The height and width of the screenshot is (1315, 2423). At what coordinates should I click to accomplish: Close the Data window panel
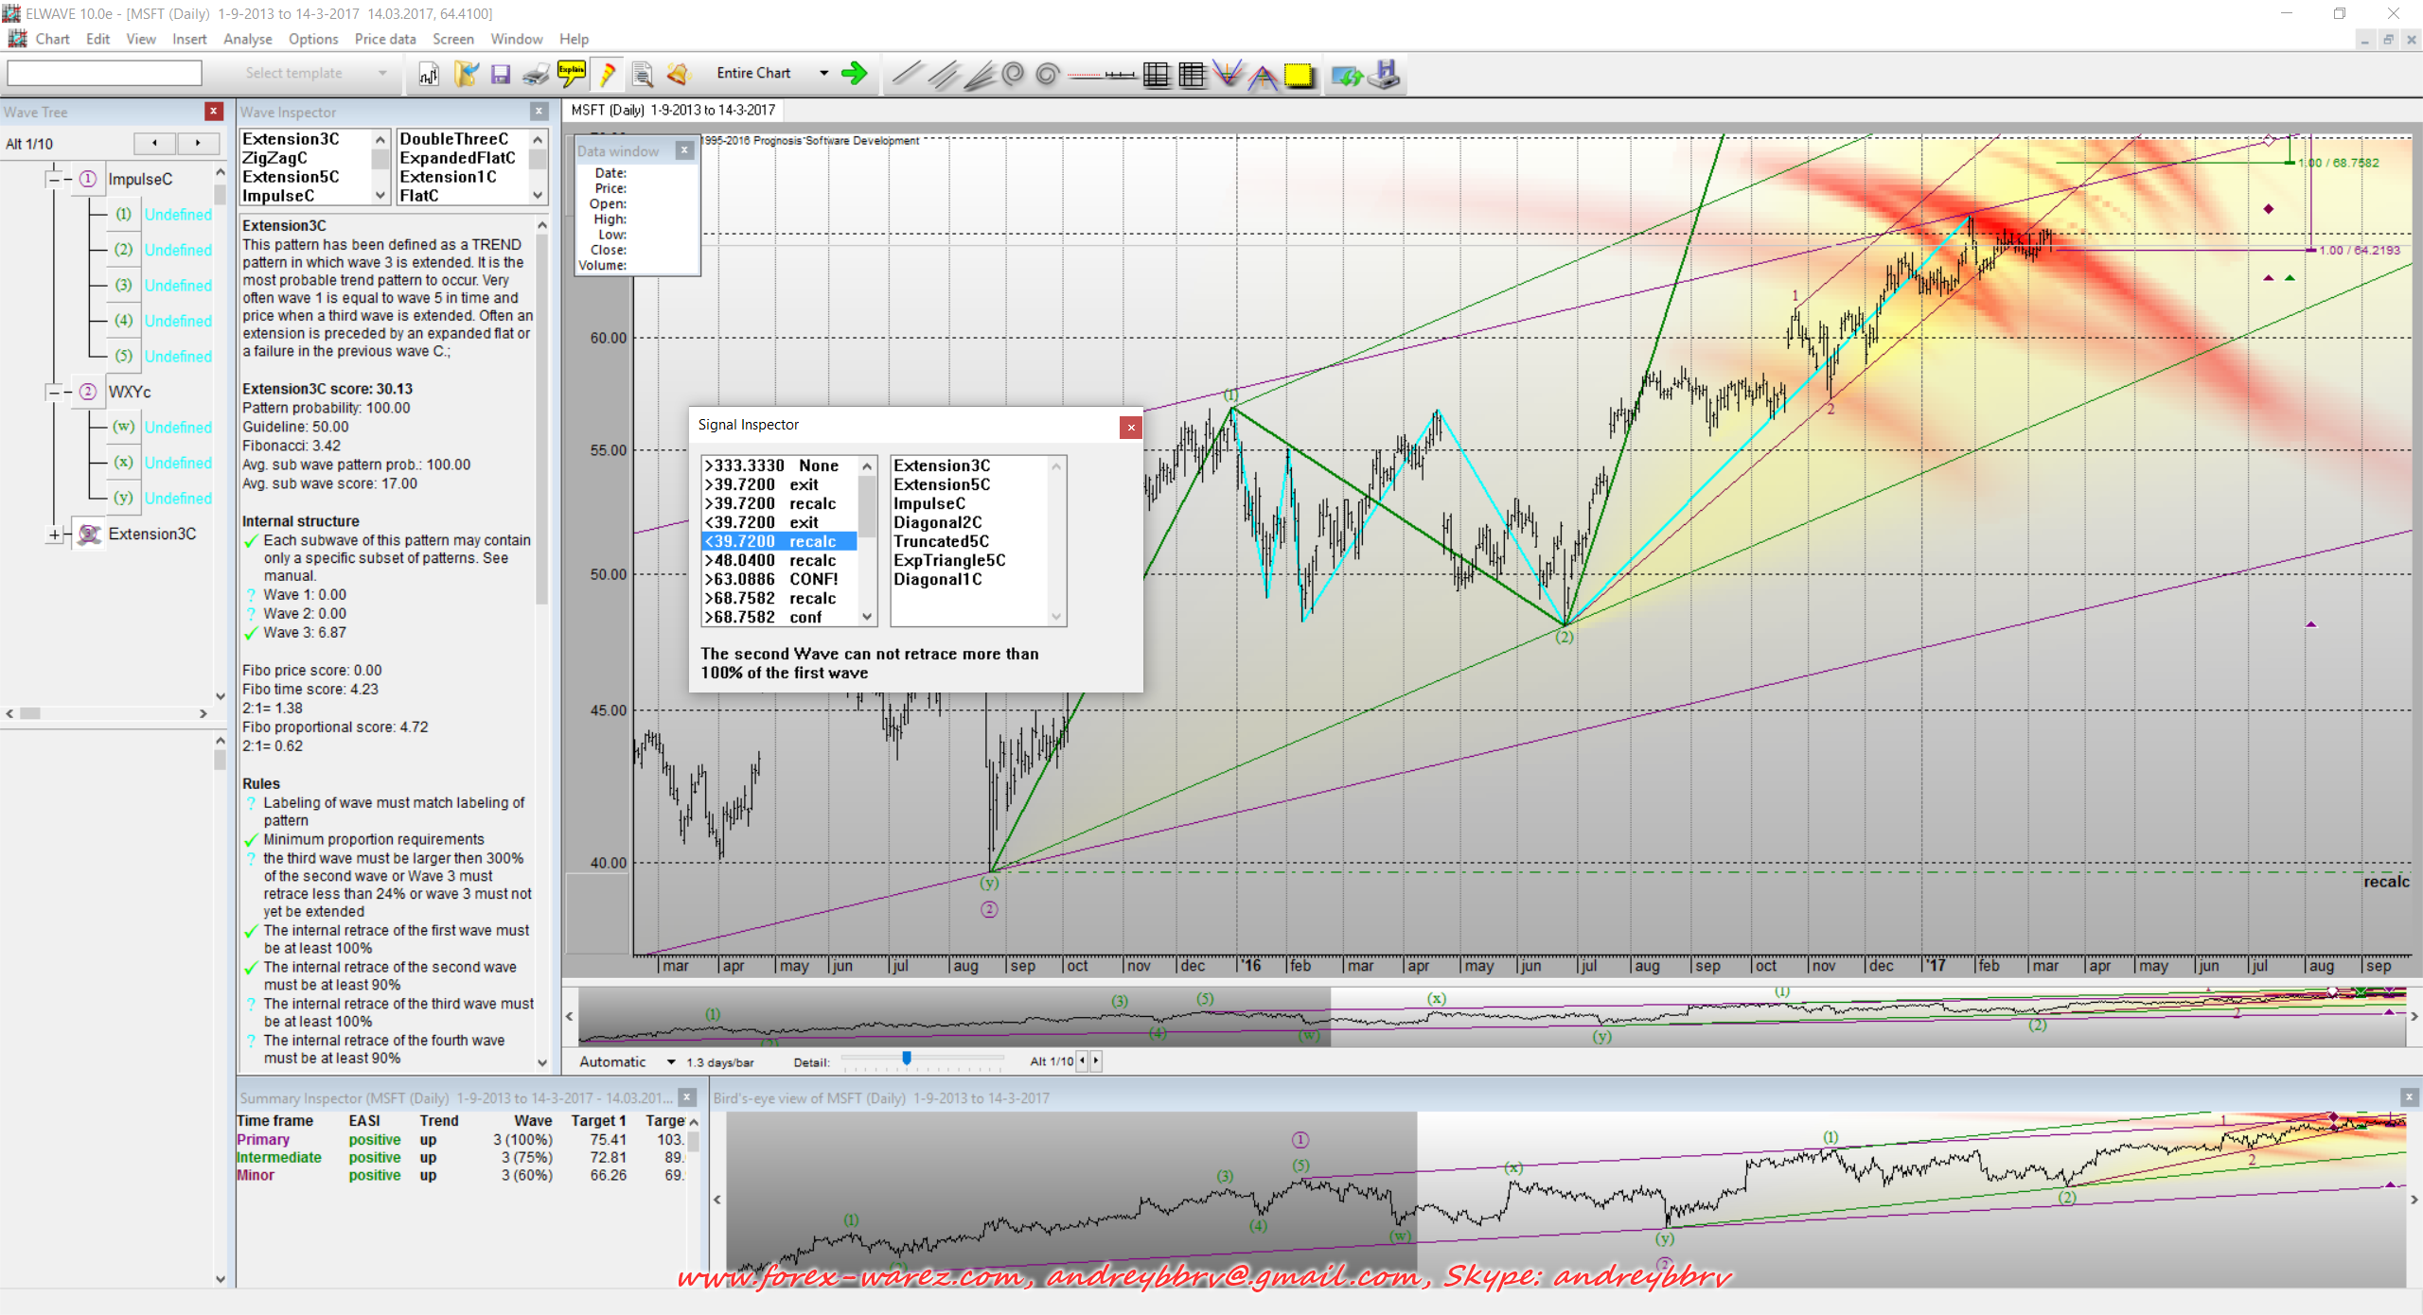coord(684,150)
